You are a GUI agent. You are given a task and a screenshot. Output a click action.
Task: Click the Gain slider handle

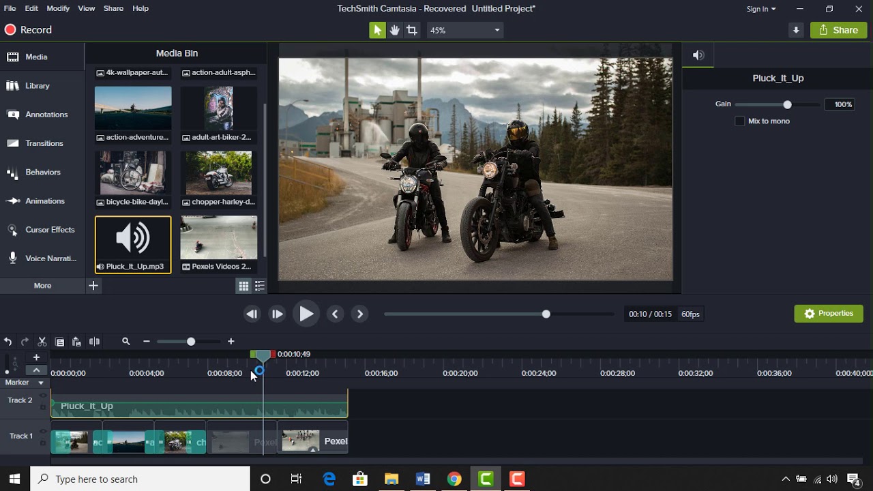[x=788, y=104]
